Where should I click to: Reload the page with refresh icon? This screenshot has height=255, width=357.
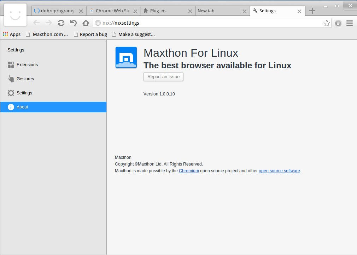tap(61, 23)
